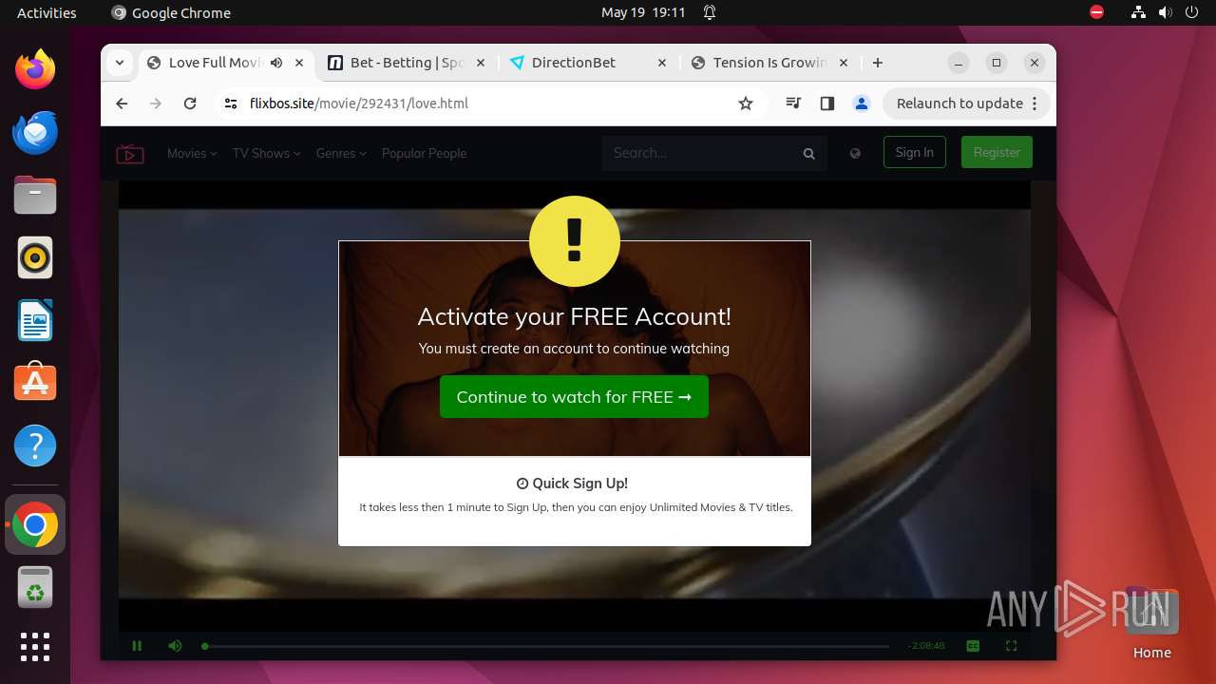The width and height of the screenshot is (1216, 684).
Task: Seek along the video progress bar
Action: pyautogui.click(x=546, y=646)
